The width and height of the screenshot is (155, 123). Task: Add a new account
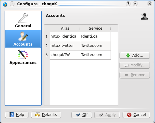(x=134, y=55)
